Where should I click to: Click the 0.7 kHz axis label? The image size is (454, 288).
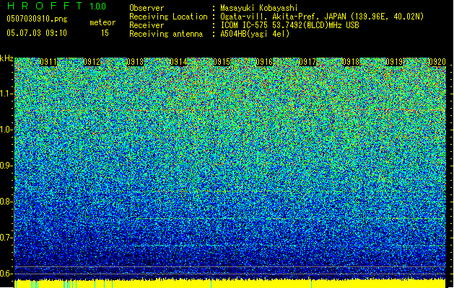6,238
